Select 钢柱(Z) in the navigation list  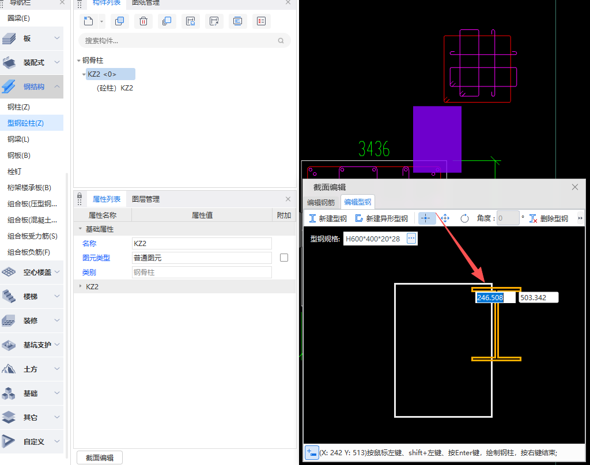[x=18, y=107]
